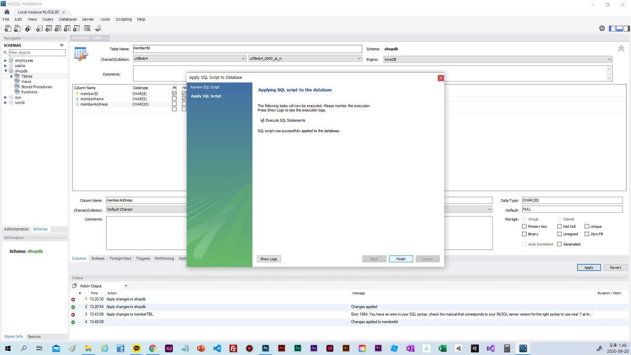Switch to the Indexes tab
This screenshot has width=631, height=355.
98,258
